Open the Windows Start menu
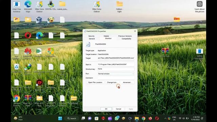Image resolution: width=217 pixels, height=122 pixels. (x=60, y=118)
